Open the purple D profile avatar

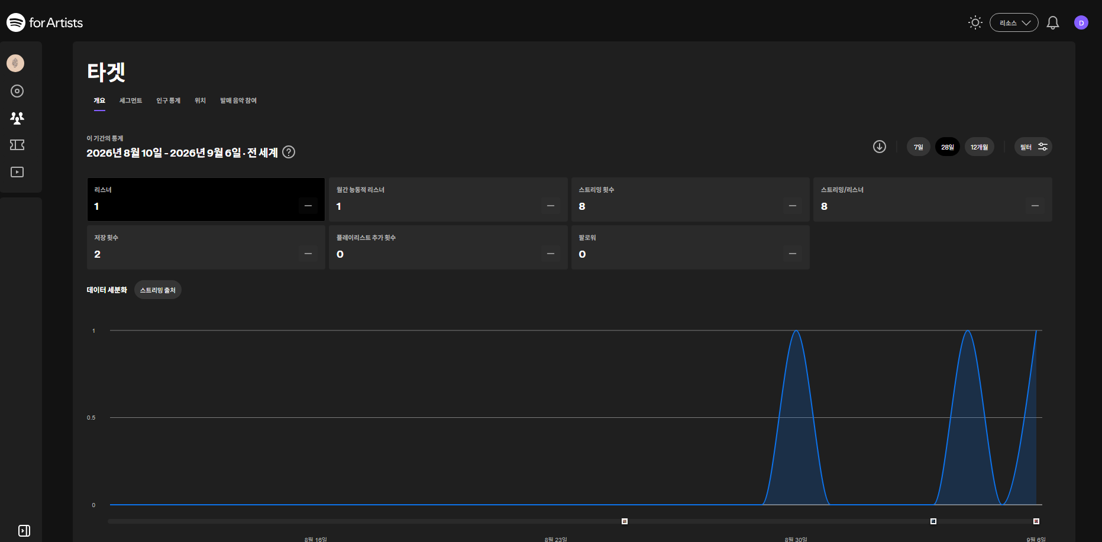(1081, 22)
